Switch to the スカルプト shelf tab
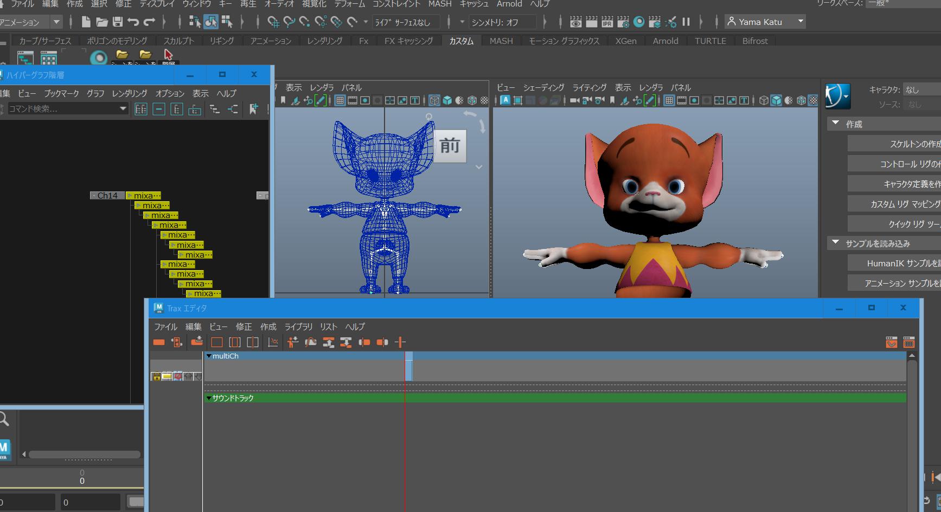 179,41
